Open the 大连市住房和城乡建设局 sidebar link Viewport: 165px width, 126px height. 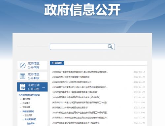(x=29, y=95)
